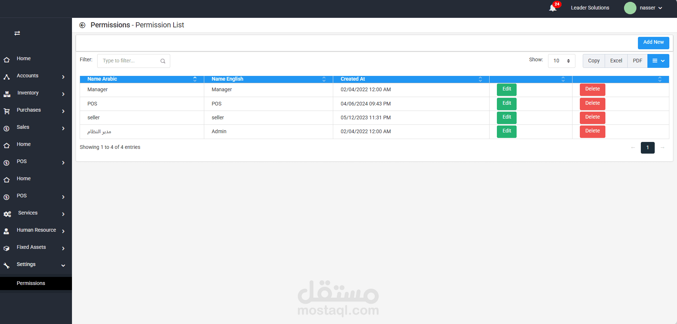The image size is (677, 324).
Task: Click the Add New button
Action: tap(653, 43)
